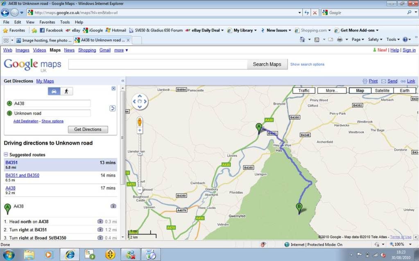Pan the map right with the right arrow
This screenshot has height=261, width=419.
pos(145,101)
